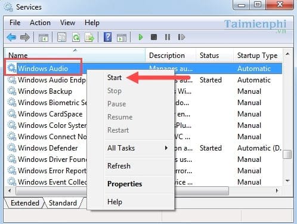
Task: Toggle the Show/Hide Console Tree icon
Action: pos(44,38)
